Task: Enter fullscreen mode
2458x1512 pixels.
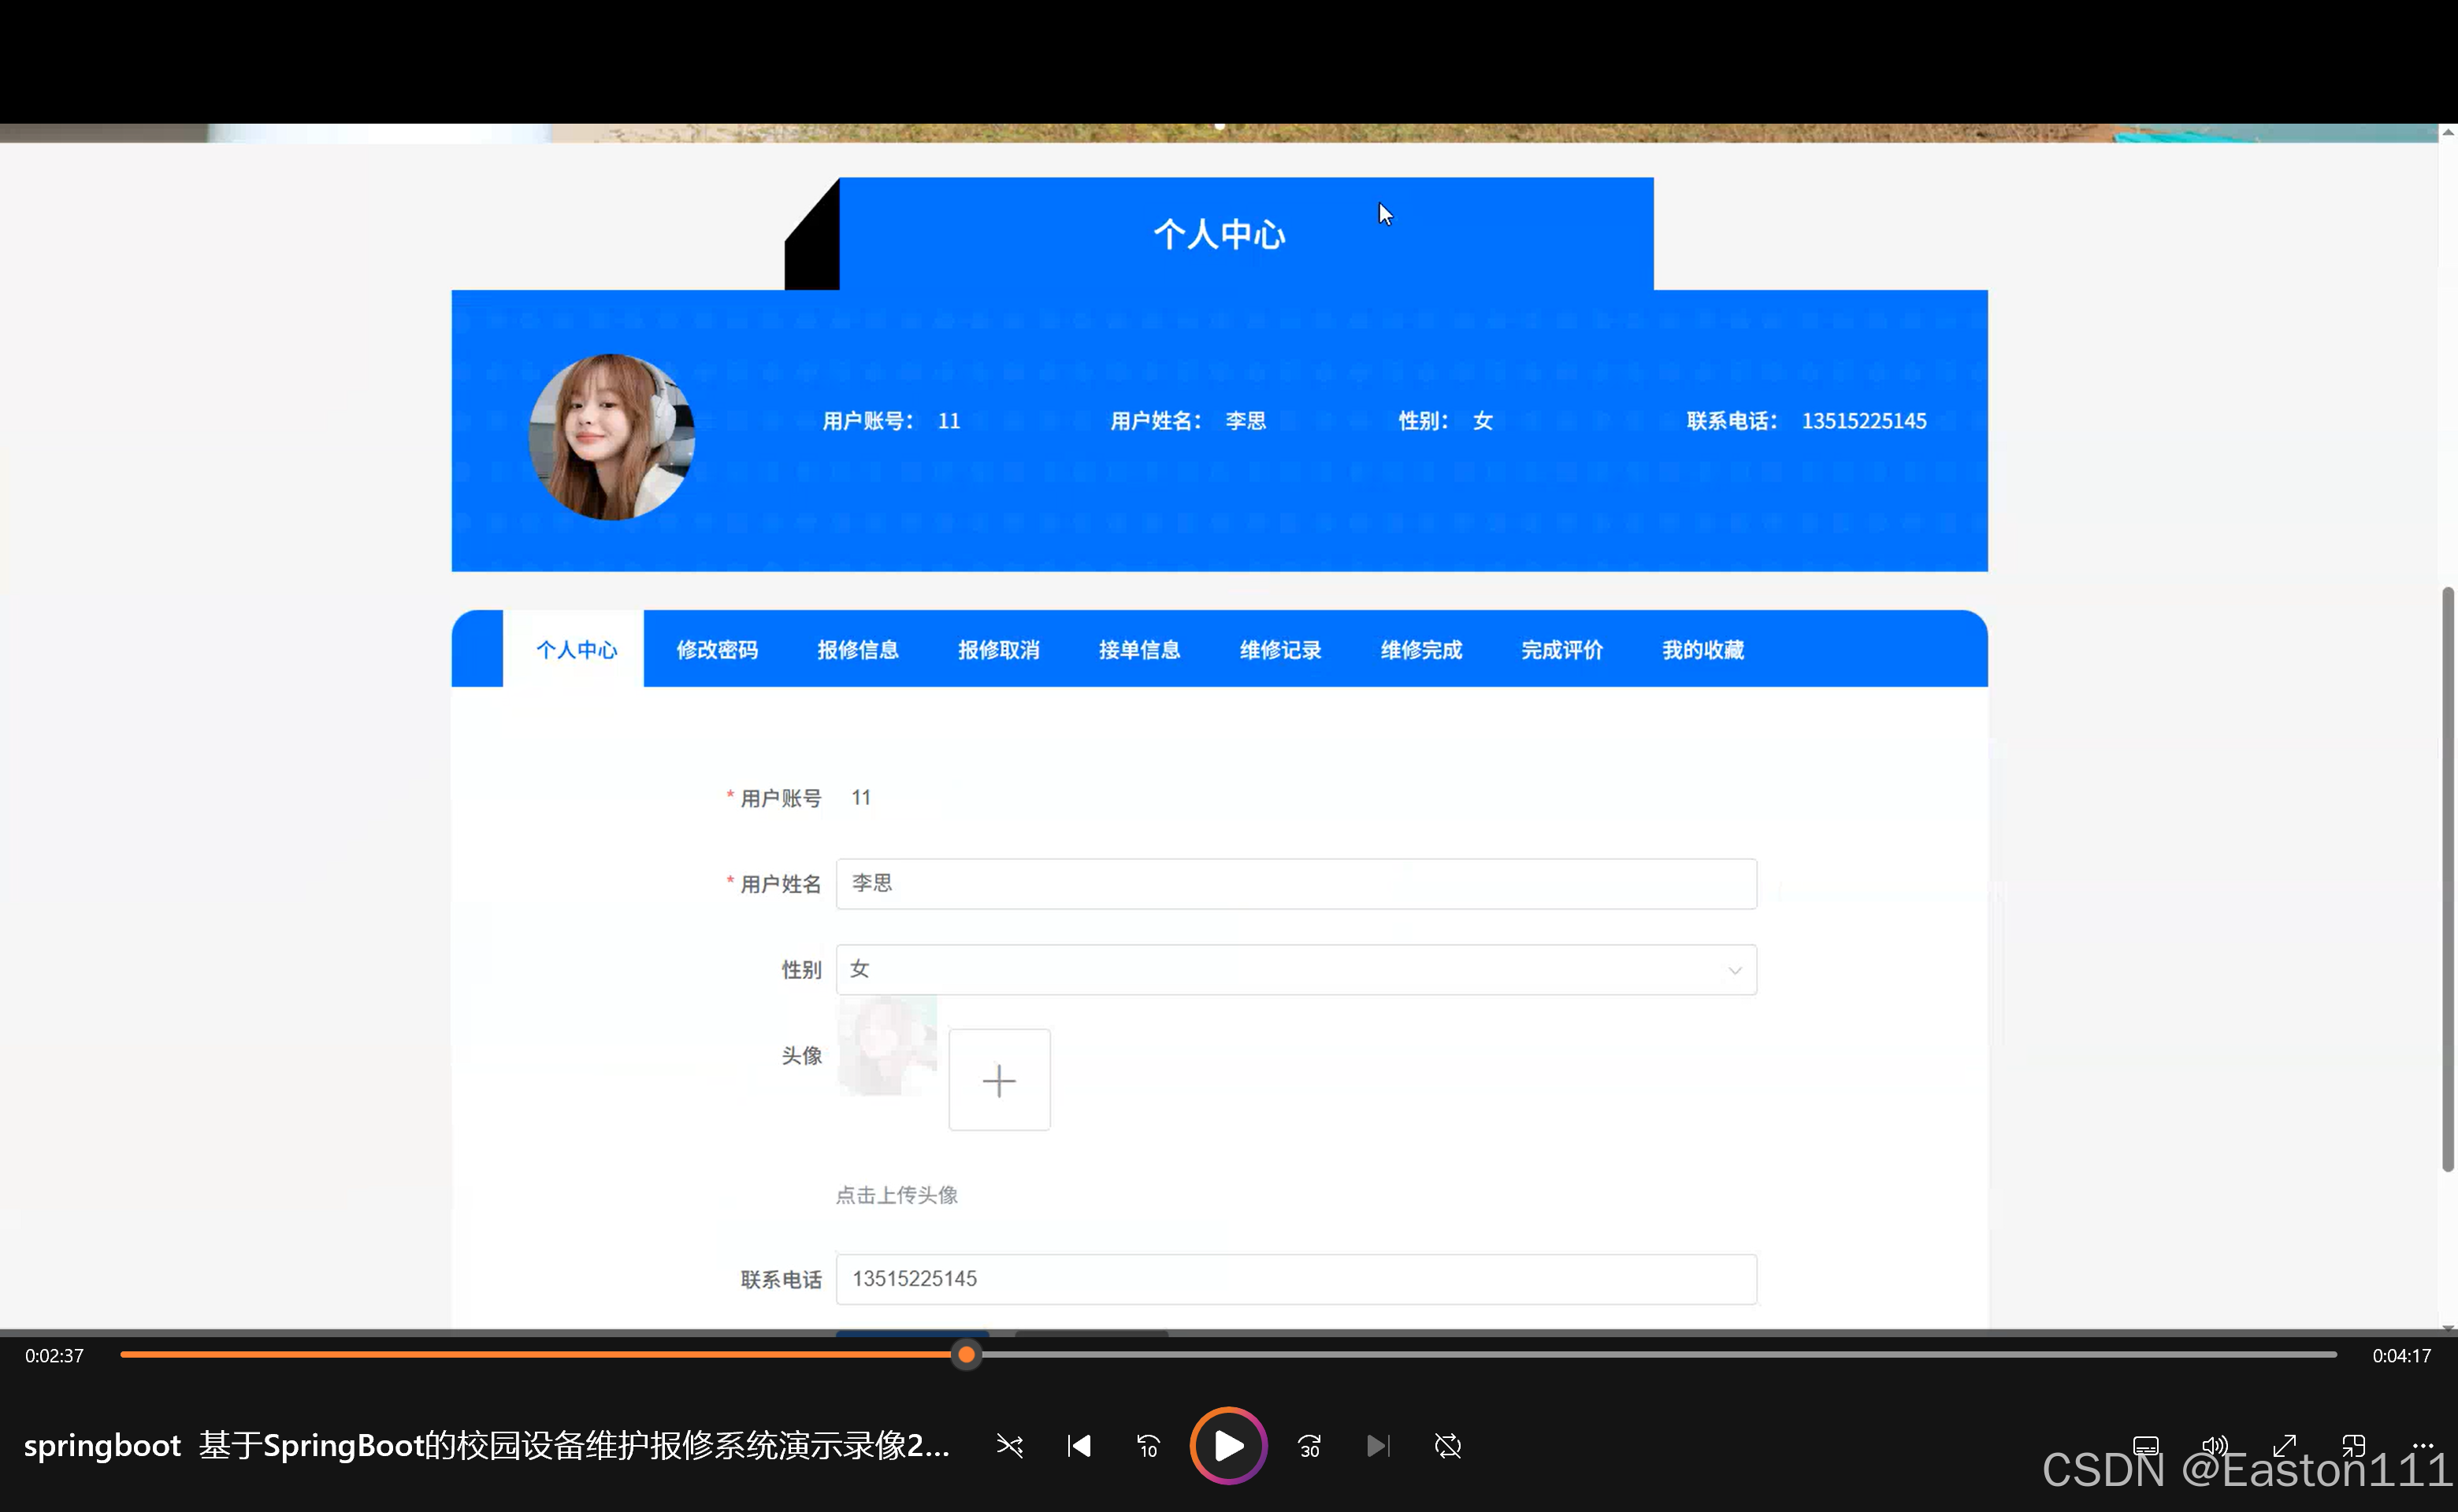Action: (2286, 1445)
